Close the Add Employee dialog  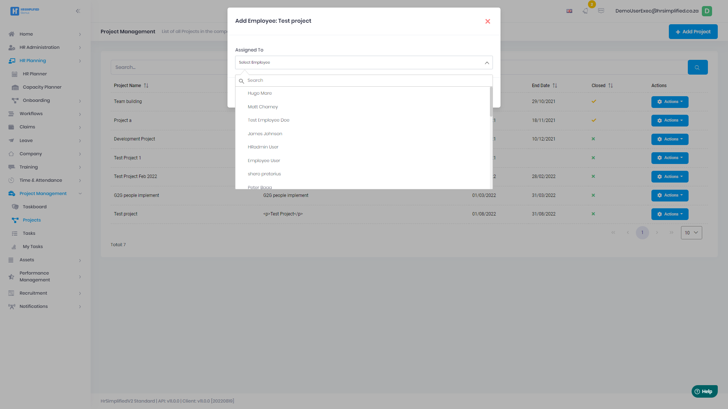(x=488, y=22)
